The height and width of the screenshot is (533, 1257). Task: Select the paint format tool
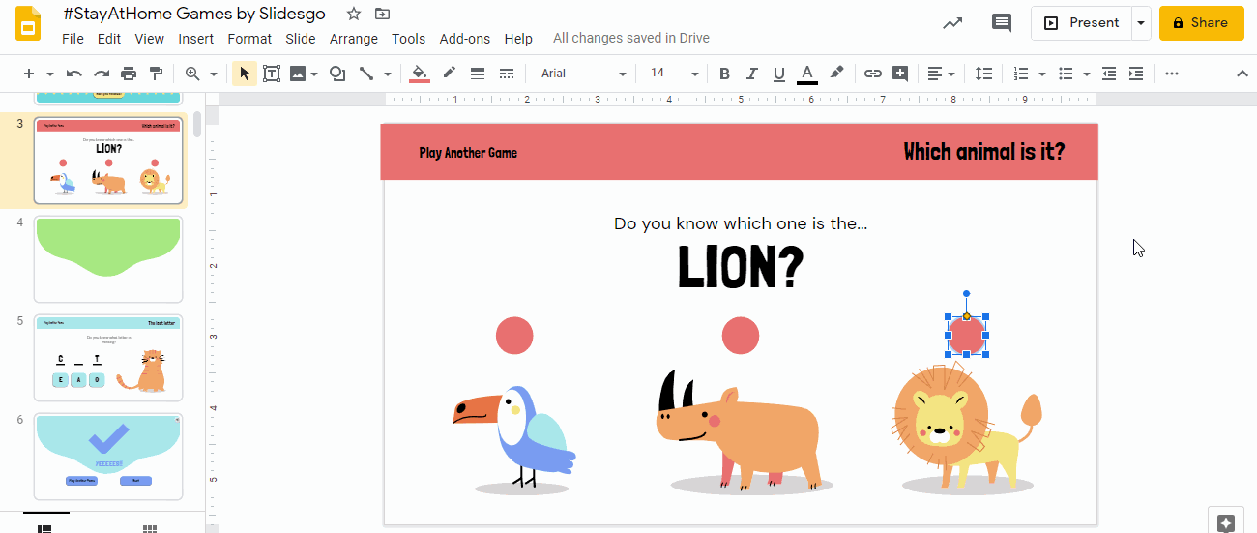(156, 74)
